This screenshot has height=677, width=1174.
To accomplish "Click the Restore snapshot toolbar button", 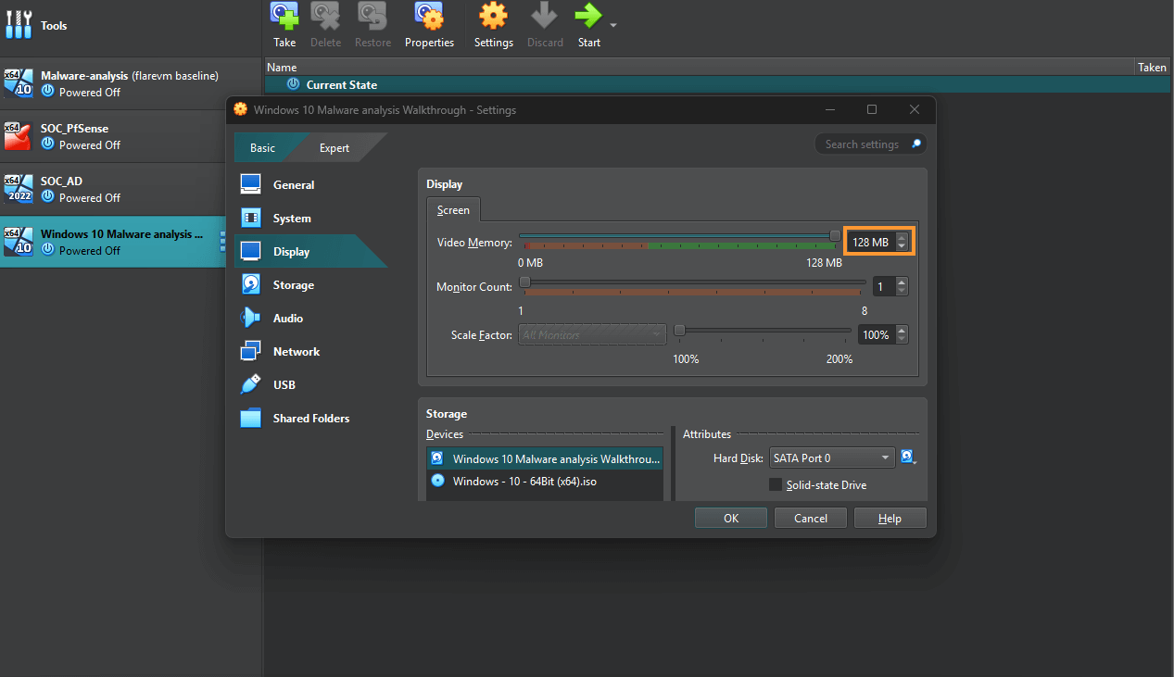I will tap(372, 25).
